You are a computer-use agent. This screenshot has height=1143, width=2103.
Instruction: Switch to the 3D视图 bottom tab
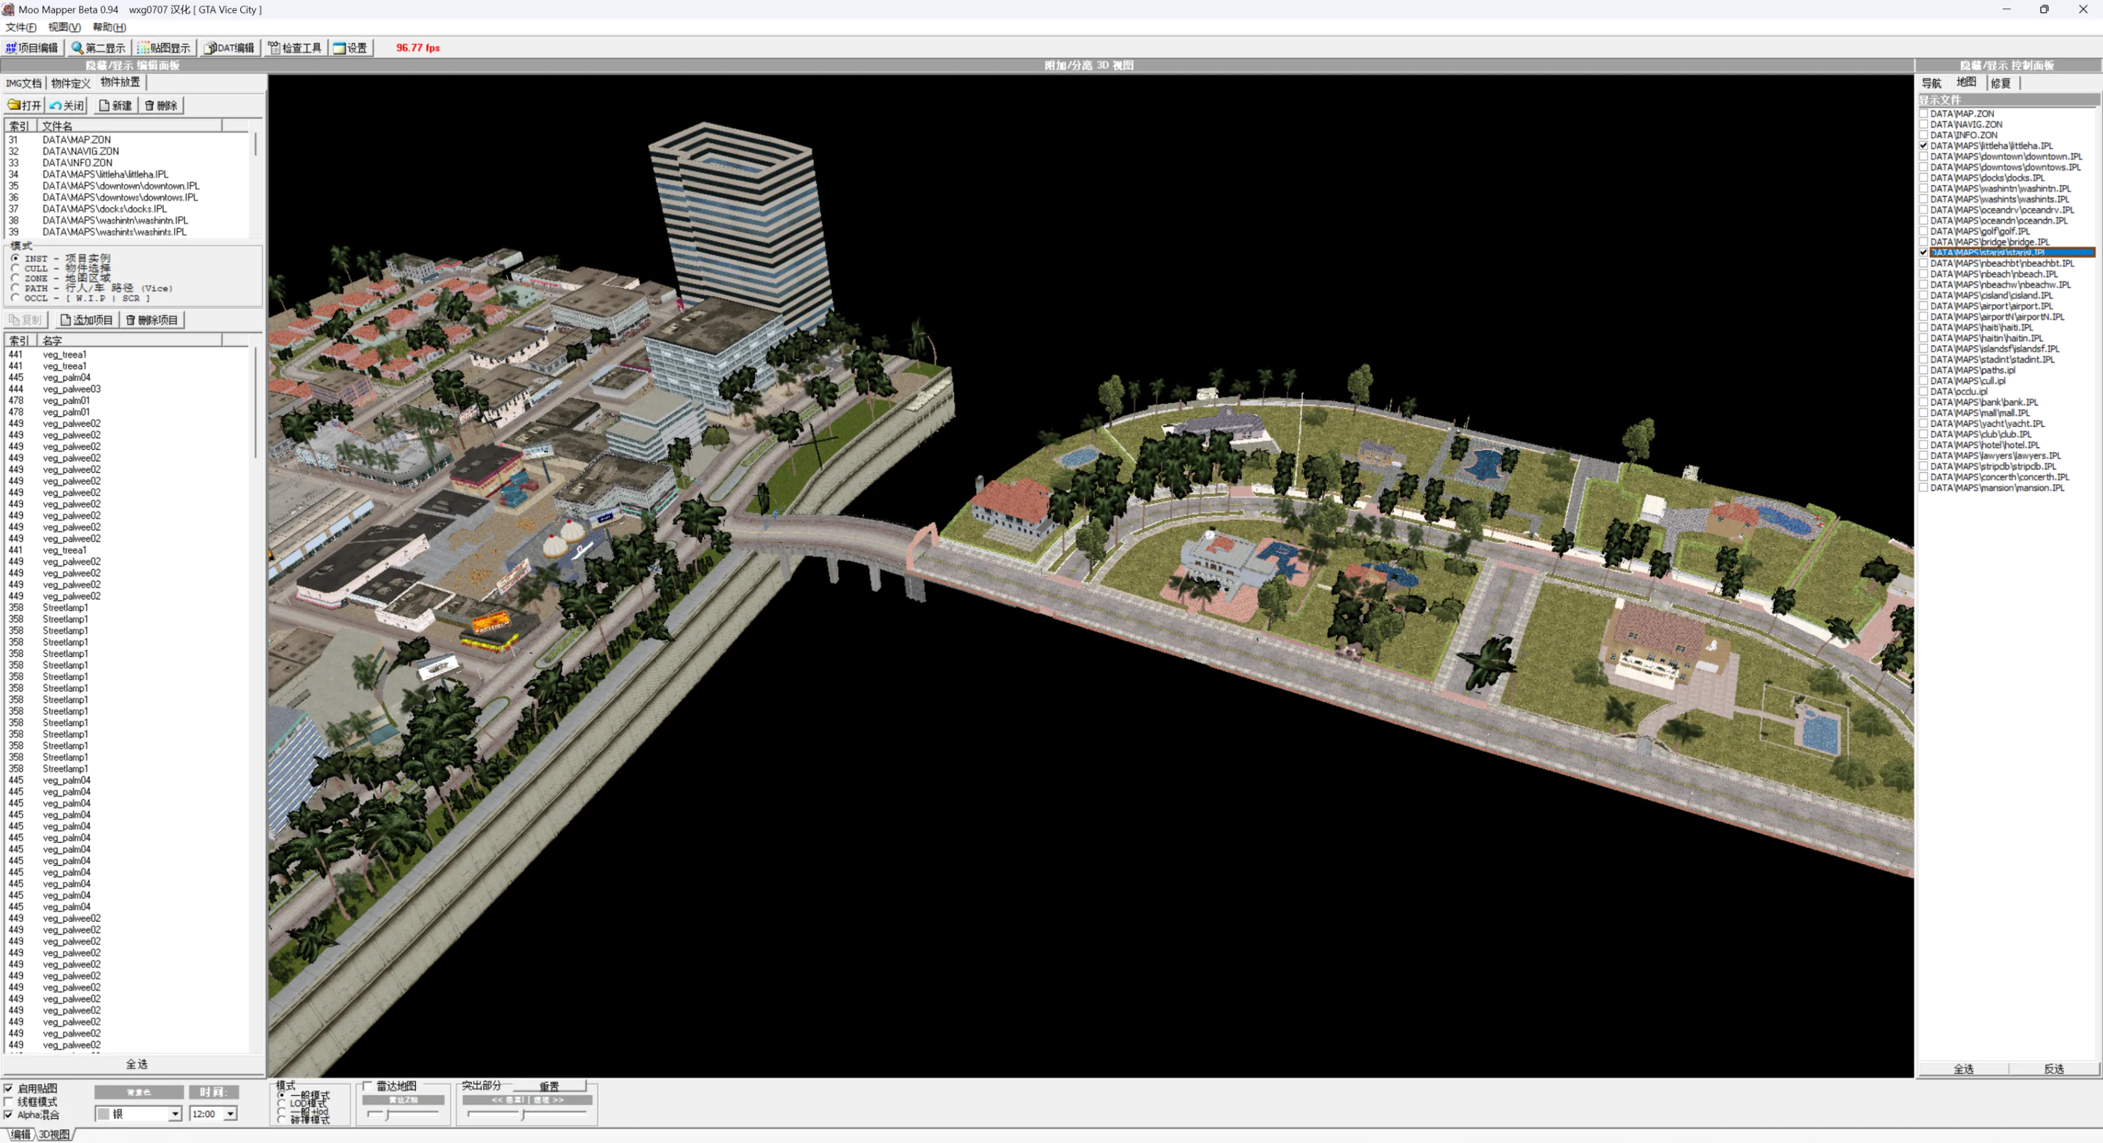[54, 1134]
